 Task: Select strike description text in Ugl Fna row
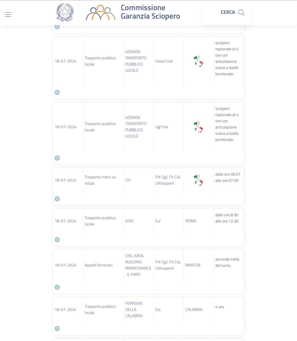click(x=227, y=124)
